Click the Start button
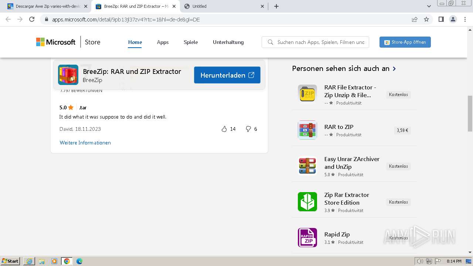 pyautogui.click(x=10, y=261)
